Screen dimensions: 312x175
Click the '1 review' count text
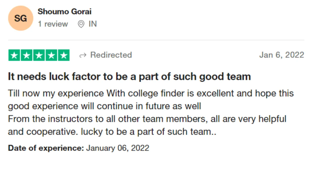53,24
